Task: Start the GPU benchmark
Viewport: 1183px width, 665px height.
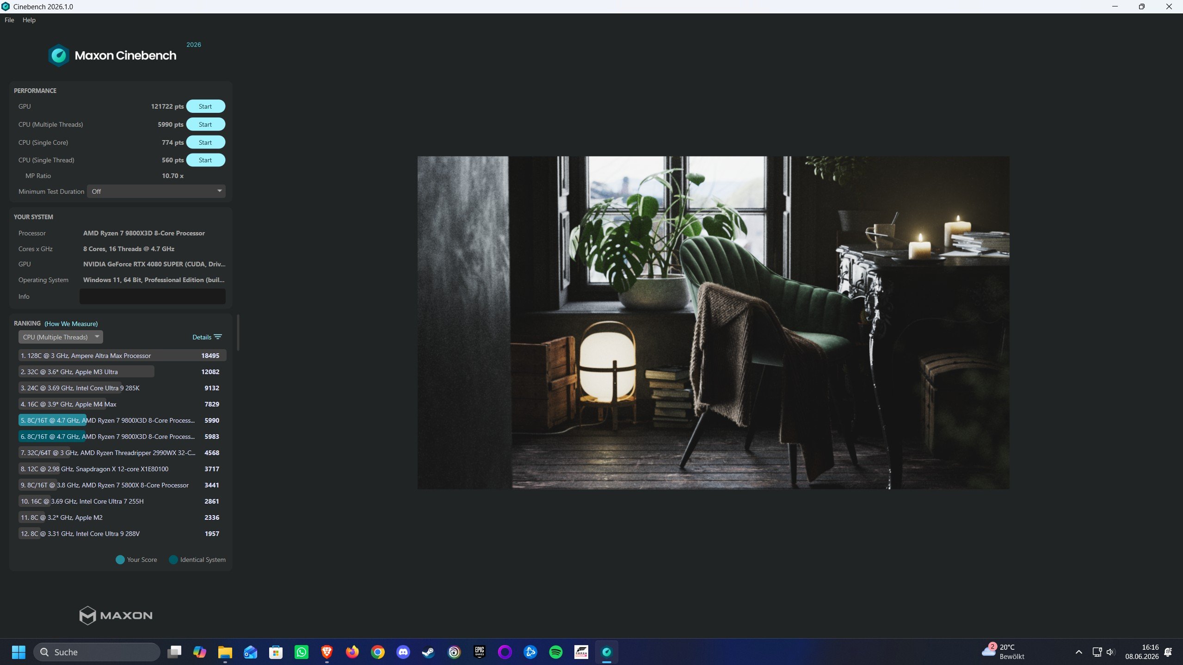Action: pyautogui.click(x=205, y=106)
